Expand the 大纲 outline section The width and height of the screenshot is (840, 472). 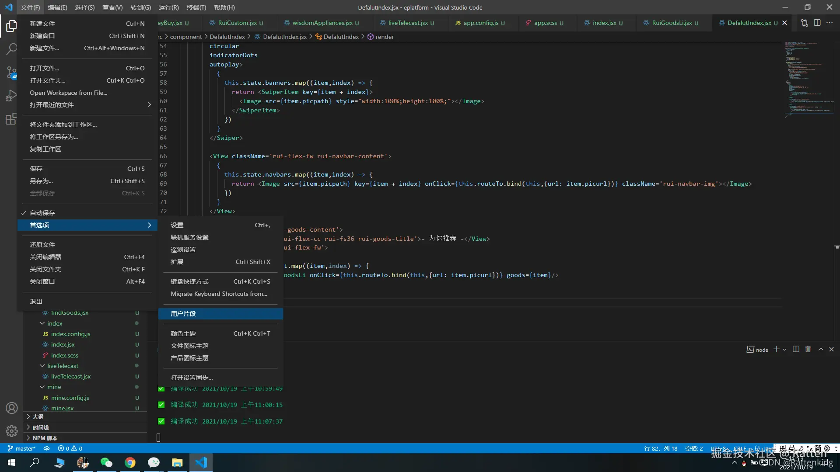pos(38,416)
